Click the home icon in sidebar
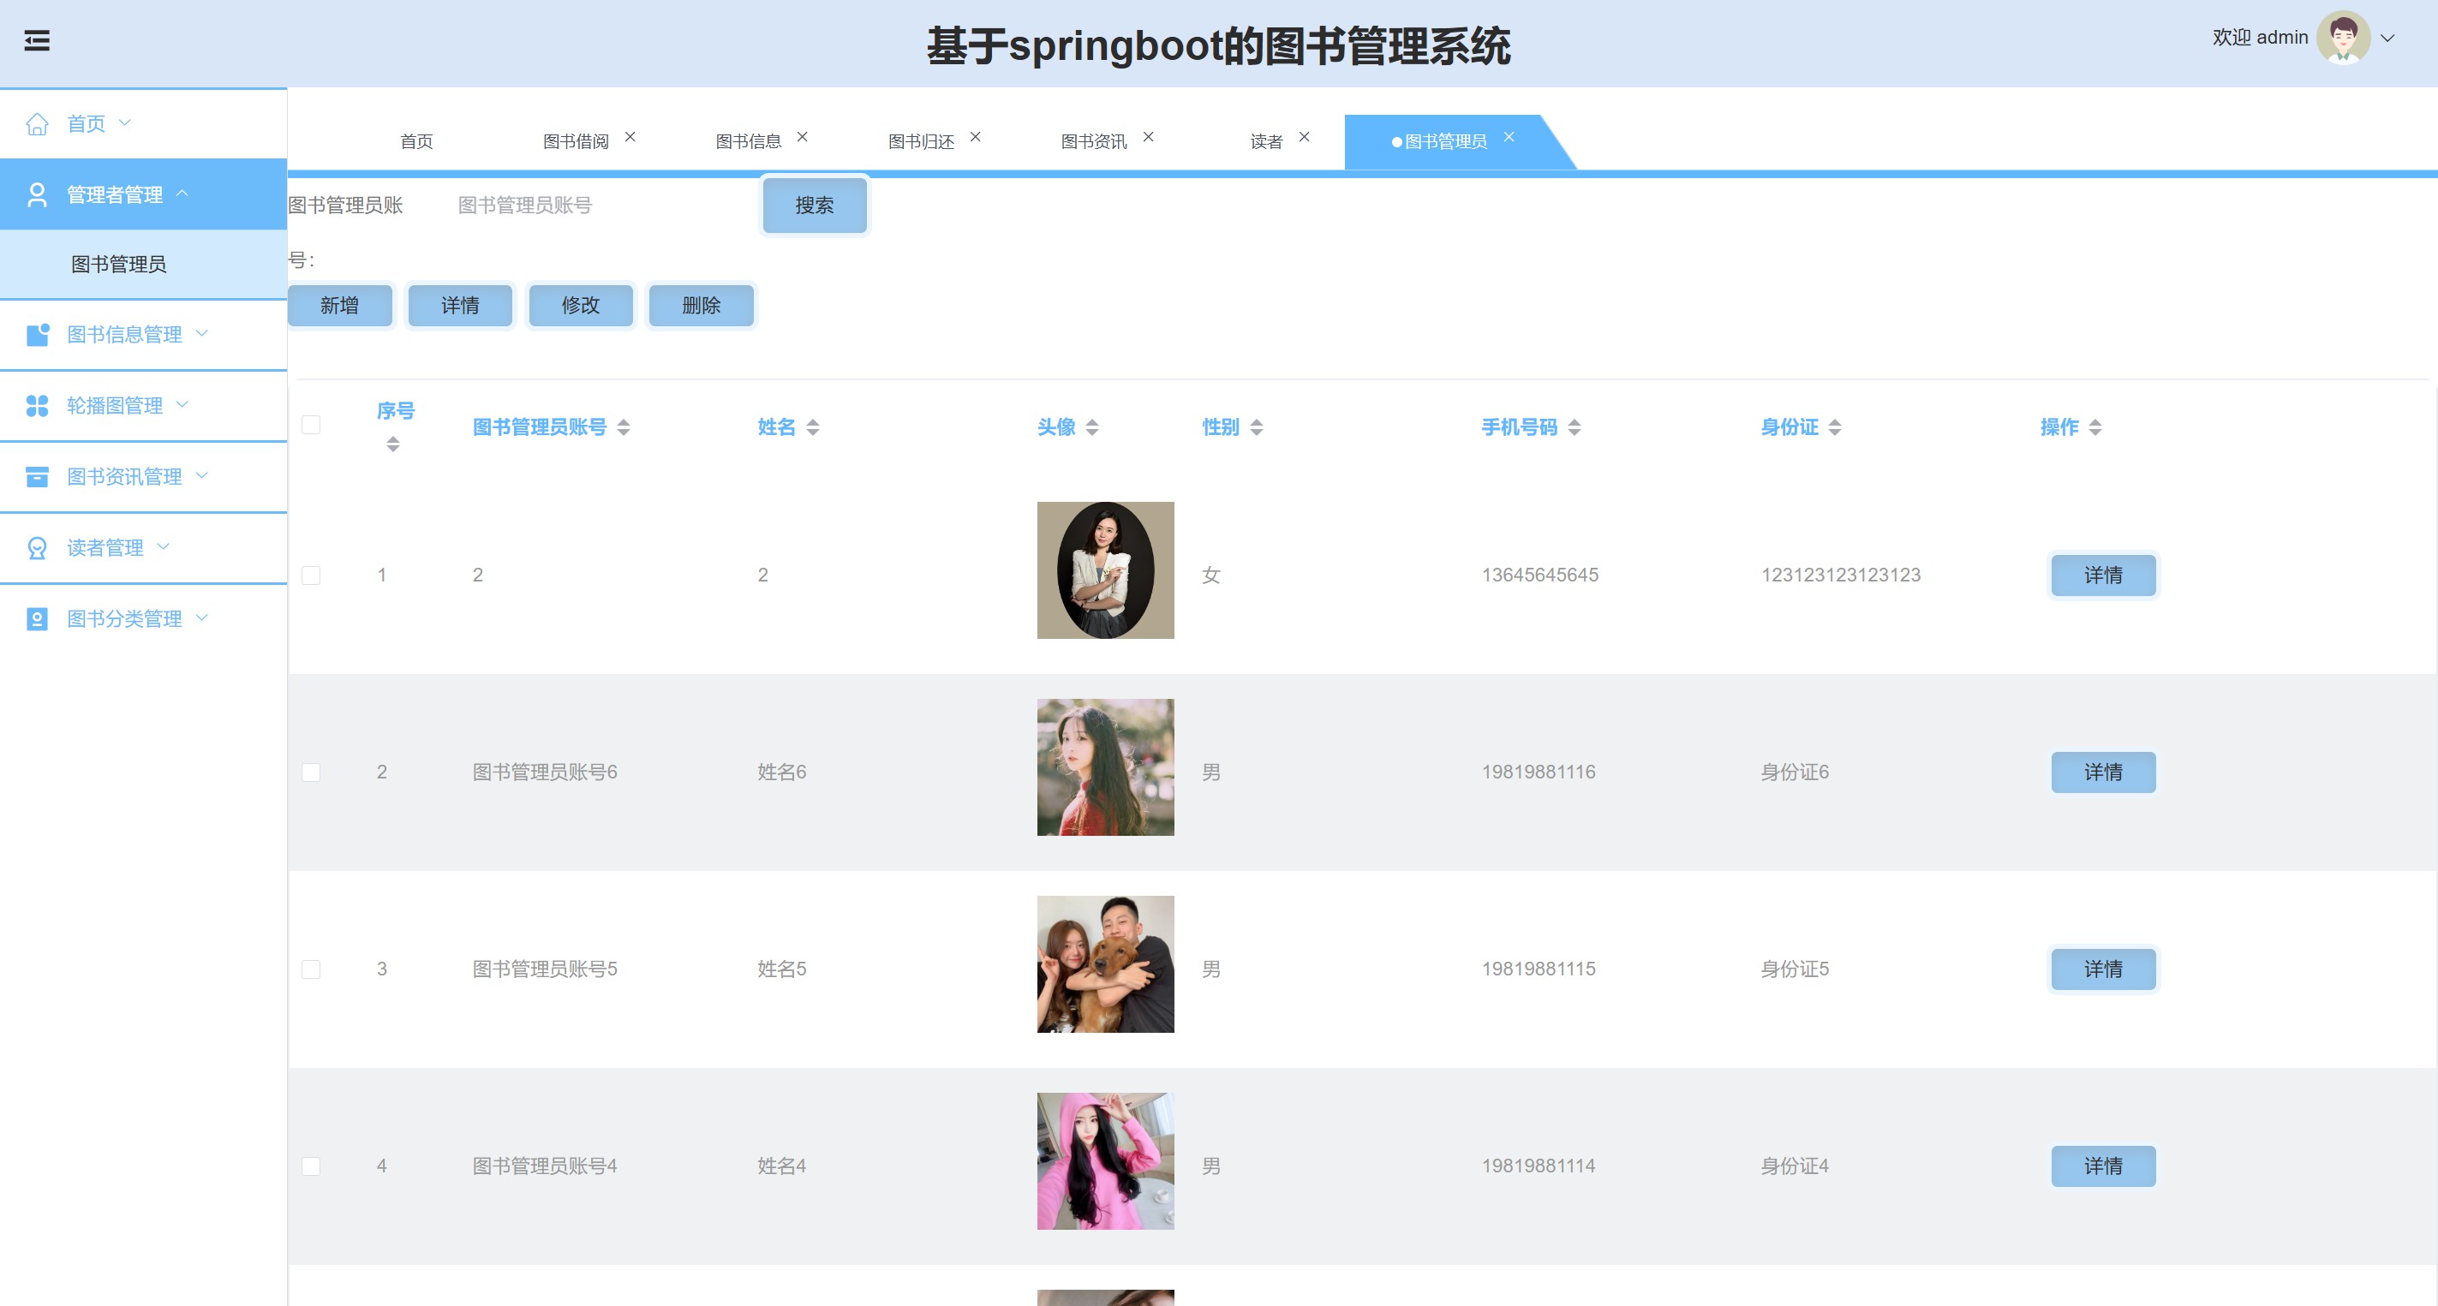2438x1306 pixels. [x=37, y=124]
